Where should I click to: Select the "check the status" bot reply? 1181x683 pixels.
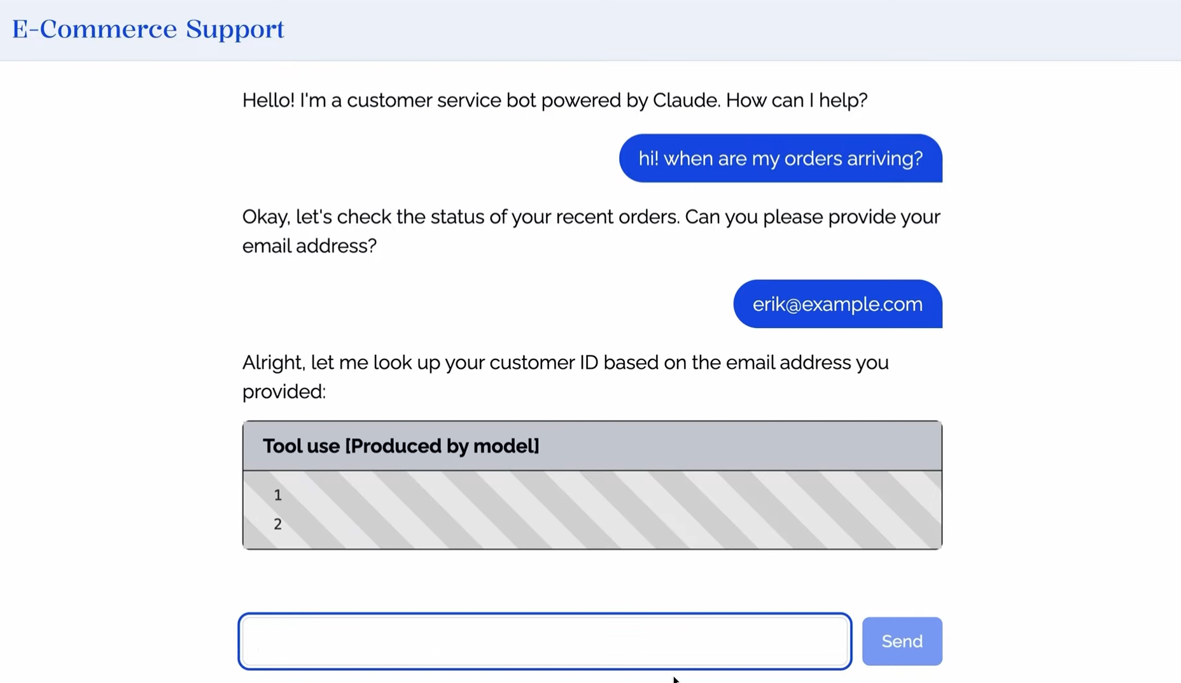(x=590, y=231)
